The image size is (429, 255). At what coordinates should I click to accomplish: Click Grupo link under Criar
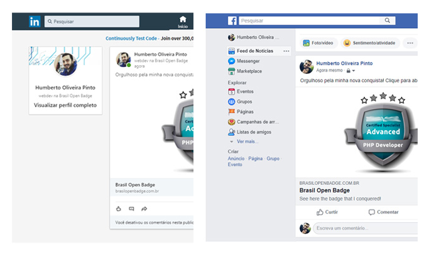coord(273,159)
